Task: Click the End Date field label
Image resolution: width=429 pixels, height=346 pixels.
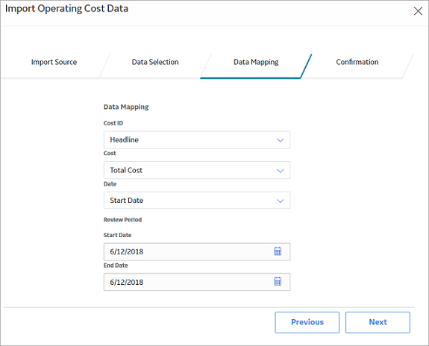Action: [116, 265]
